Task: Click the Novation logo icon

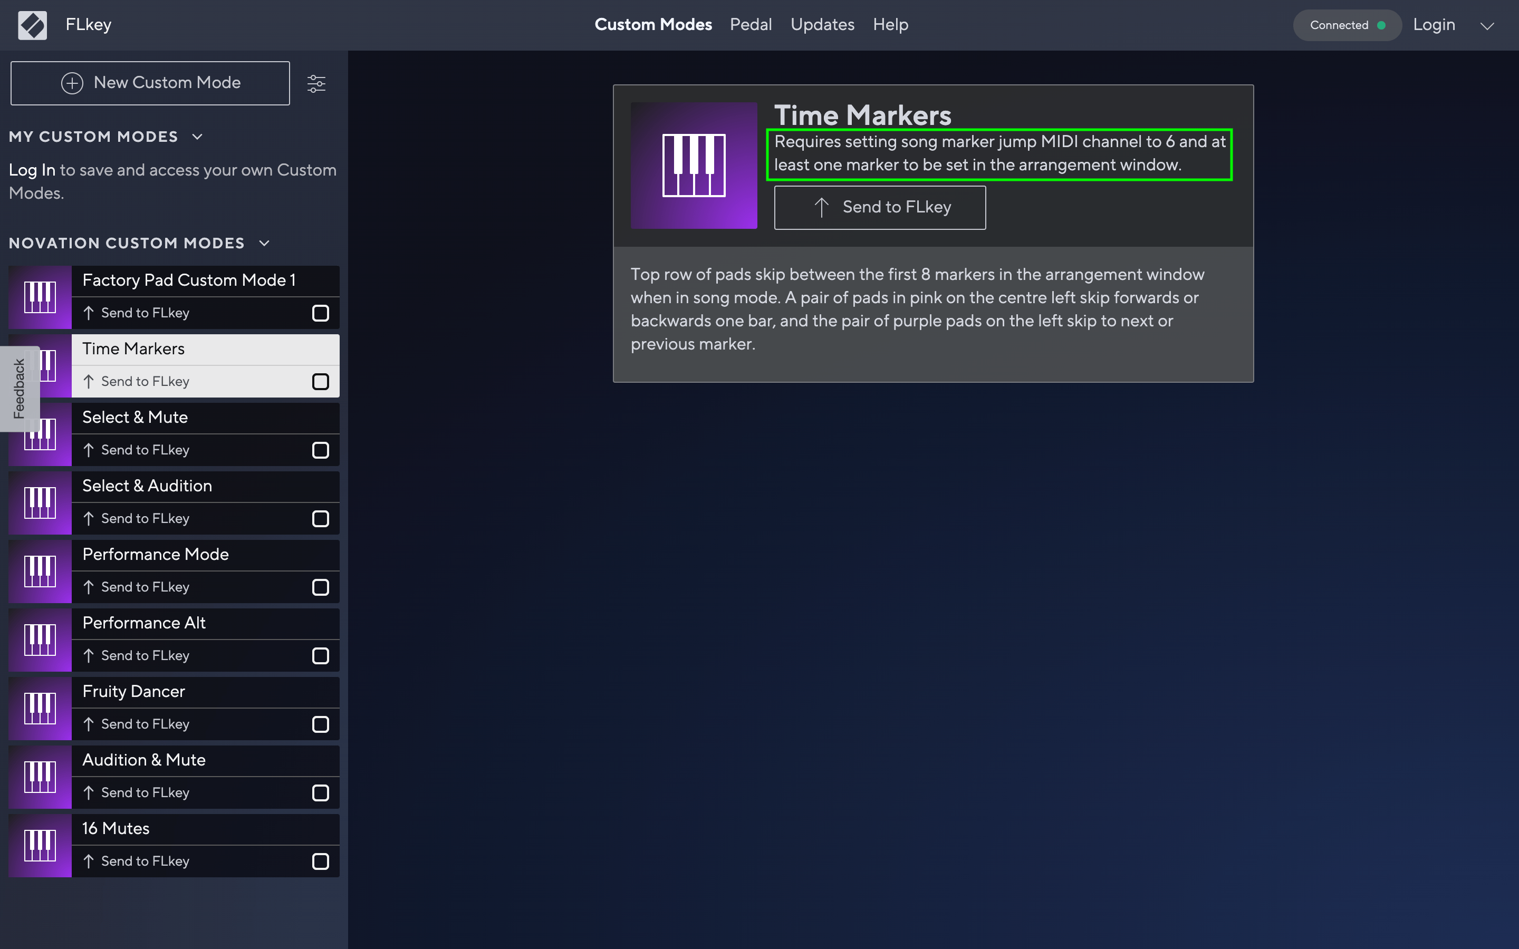Action: pyautogui.click(x=32, y=25)
